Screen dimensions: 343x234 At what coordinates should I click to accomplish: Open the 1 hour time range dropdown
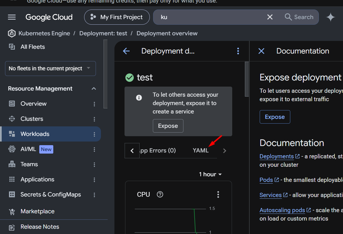point(210,174)
